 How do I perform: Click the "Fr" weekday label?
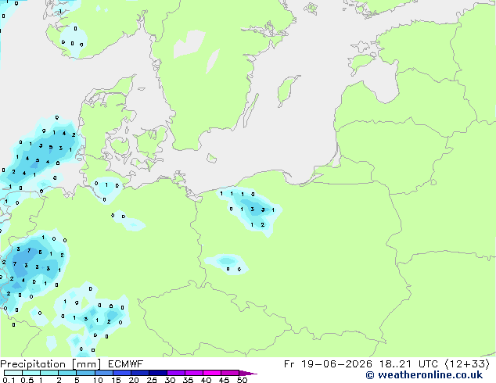pyautogui.click(x=289, y=364)
